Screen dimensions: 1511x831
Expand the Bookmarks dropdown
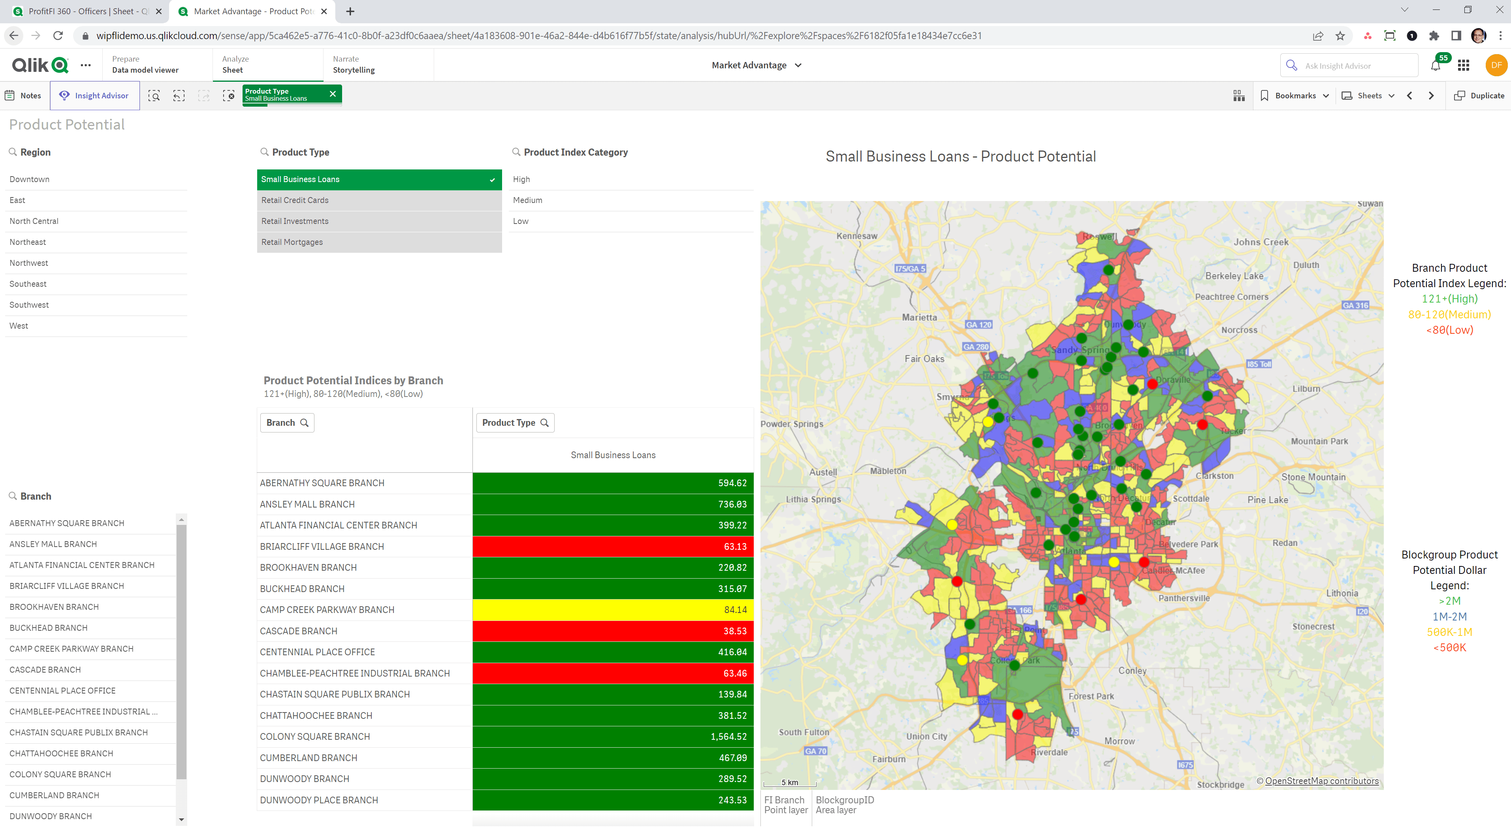tap(1294, 95)
